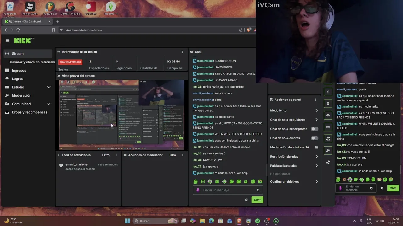Open the Windows Start menu
This screenshot has height=226, width=403.
point(127,221)
